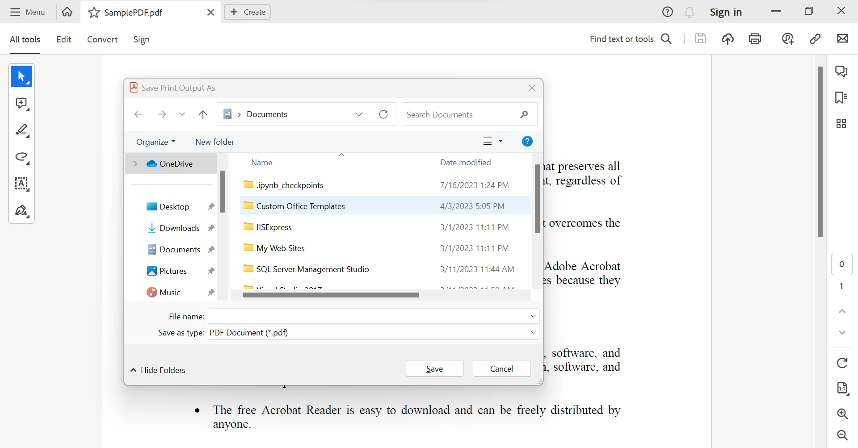Open the add comment tool

21,104
